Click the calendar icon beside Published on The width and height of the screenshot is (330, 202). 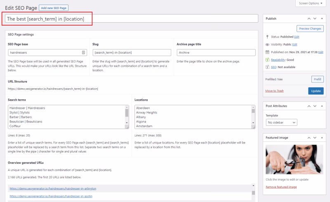pos(267,52)
